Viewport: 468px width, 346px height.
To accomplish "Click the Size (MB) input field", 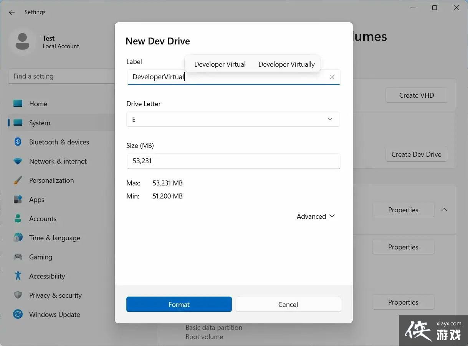I will pos(233,161).
